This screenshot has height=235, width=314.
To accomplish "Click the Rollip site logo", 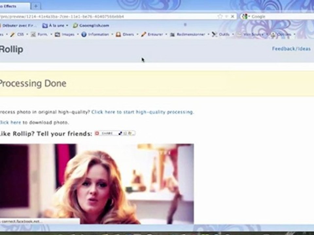I will [11, 49].
